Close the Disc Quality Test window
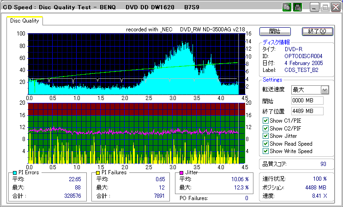The image size is (343, 207). 335,7
